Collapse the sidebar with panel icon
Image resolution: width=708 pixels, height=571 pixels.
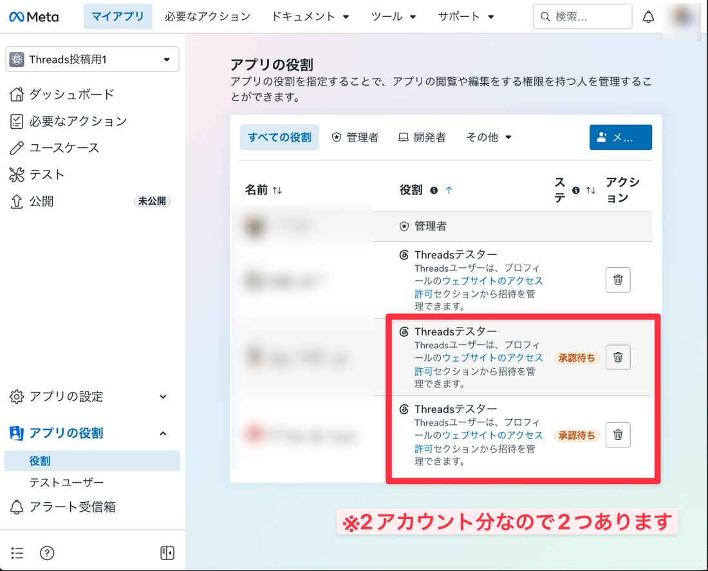(x=167, y=553)
